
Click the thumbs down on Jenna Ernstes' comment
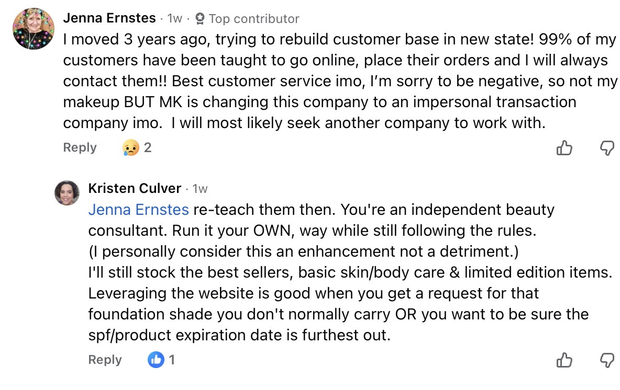(x=606, y=148)
